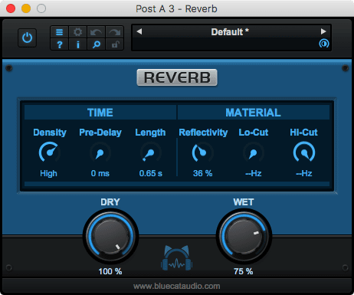
Task: Click the Lo-Cut knob
Action: pyautogui.click(x=253, y=152)
